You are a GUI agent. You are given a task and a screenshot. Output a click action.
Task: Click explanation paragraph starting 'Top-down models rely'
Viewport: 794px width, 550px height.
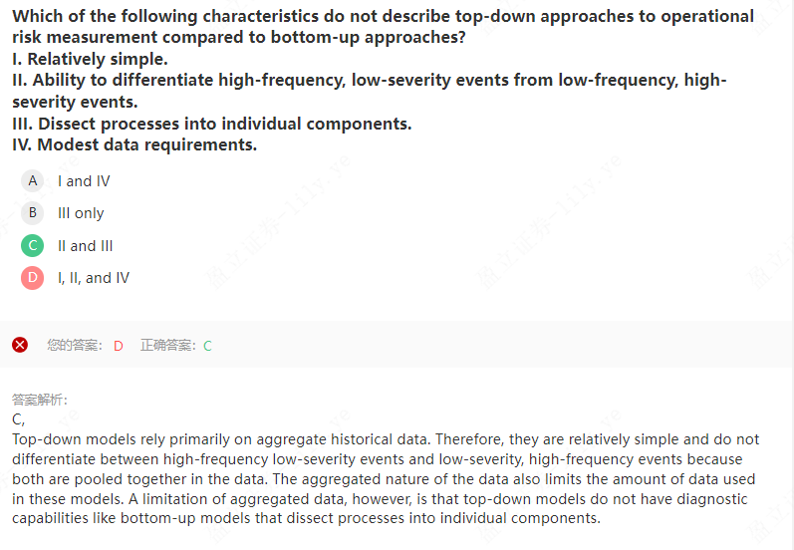[385, 478]
